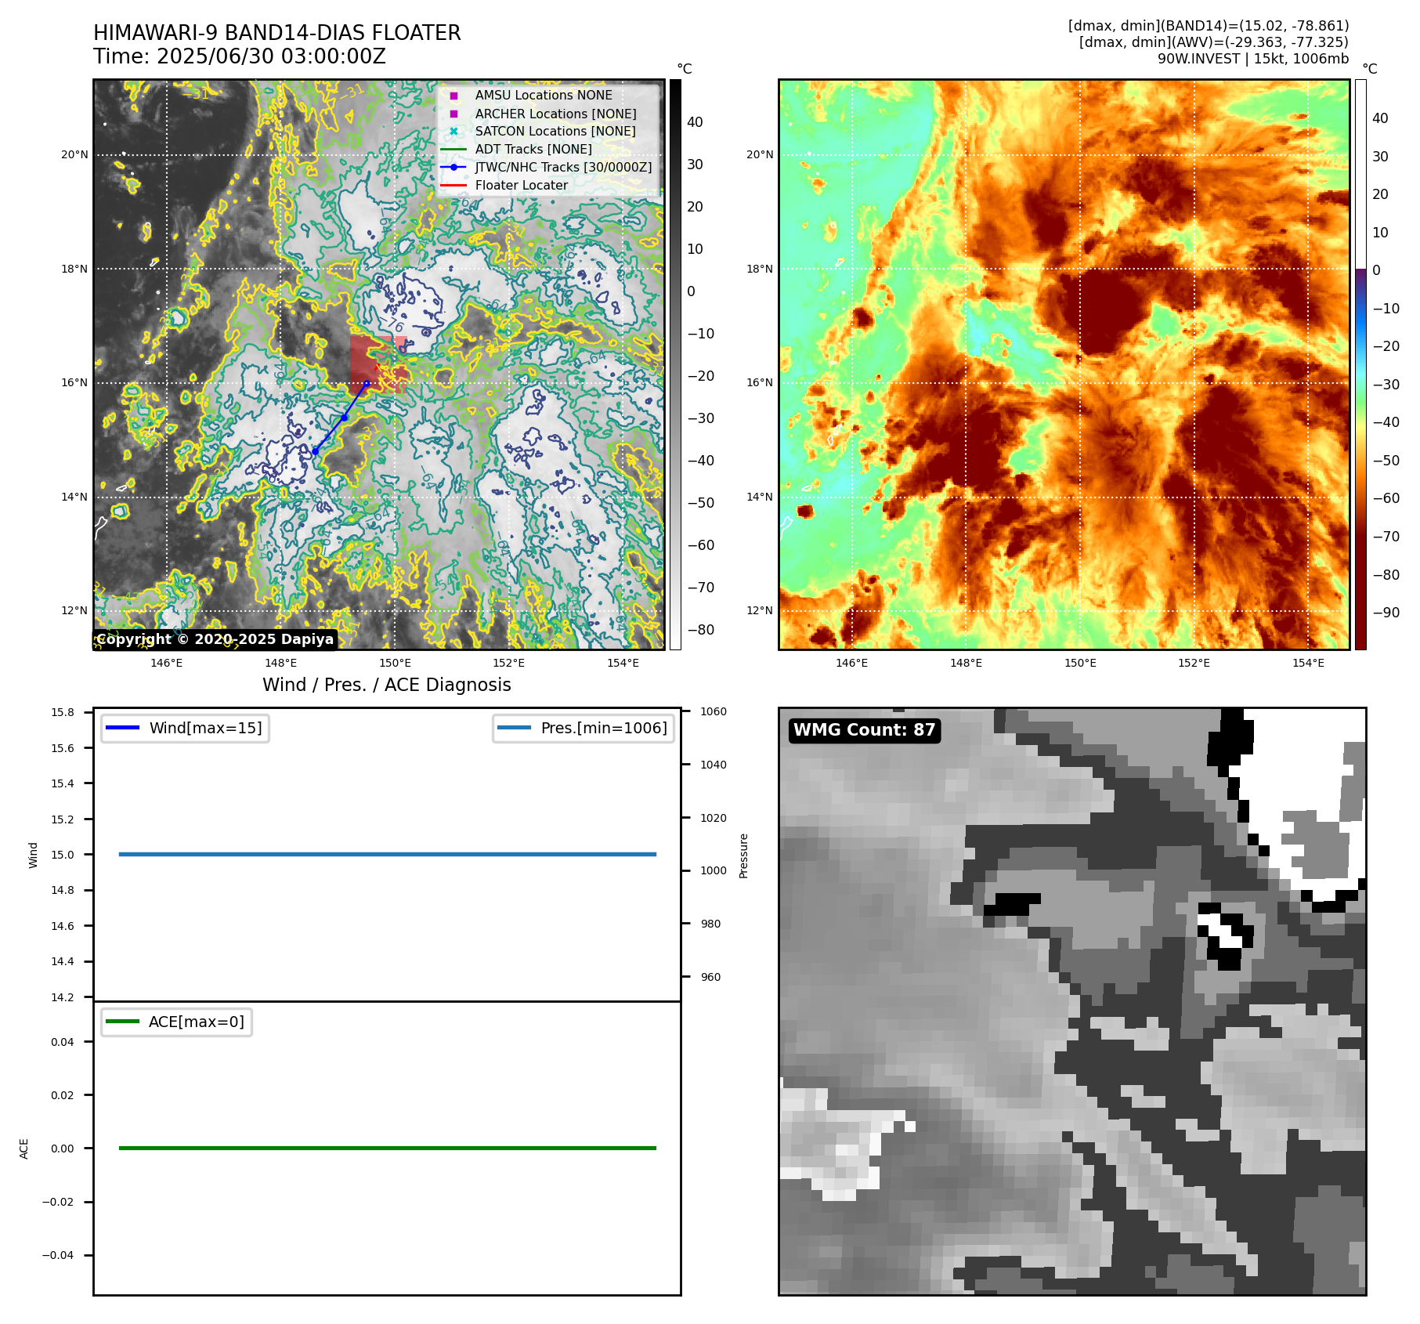
Task: Click the 15.8 wind axis tick
Action: tap(63, 712)
